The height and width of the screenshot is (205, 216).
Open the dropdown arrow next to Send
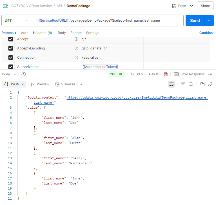point(209,20)
